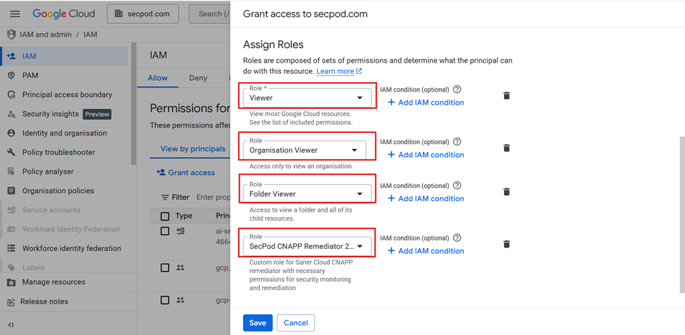Expand the Viewer role dropdown

(x=307, y=97)
